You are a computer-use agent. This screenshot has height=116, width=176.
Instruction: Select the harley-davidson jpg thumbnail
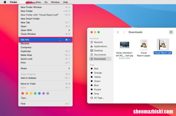124,45
